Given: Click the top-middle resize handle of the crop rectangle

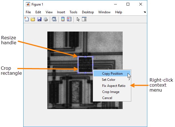Looking at the screenshot, I should click(x=85, y=57).
